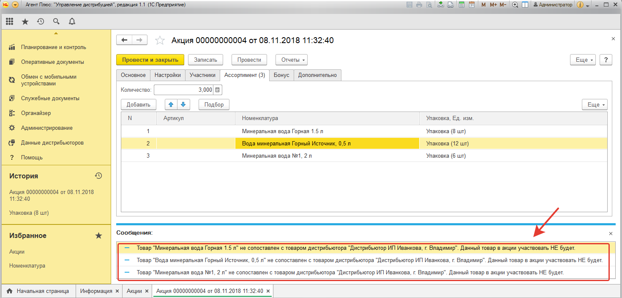Expand the Еще menu above the table
This screenshot has width=622, height=298.
pyautogui.click(x=594, y=104)
